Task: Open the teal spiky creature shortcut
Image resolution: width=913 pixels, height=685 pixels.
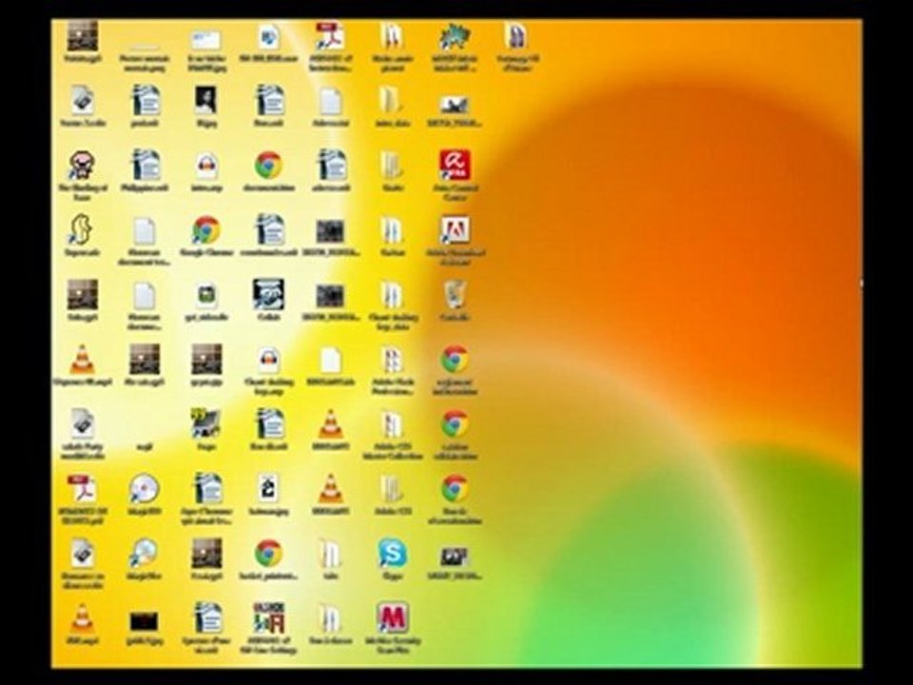Action: (x=455, y=37)
